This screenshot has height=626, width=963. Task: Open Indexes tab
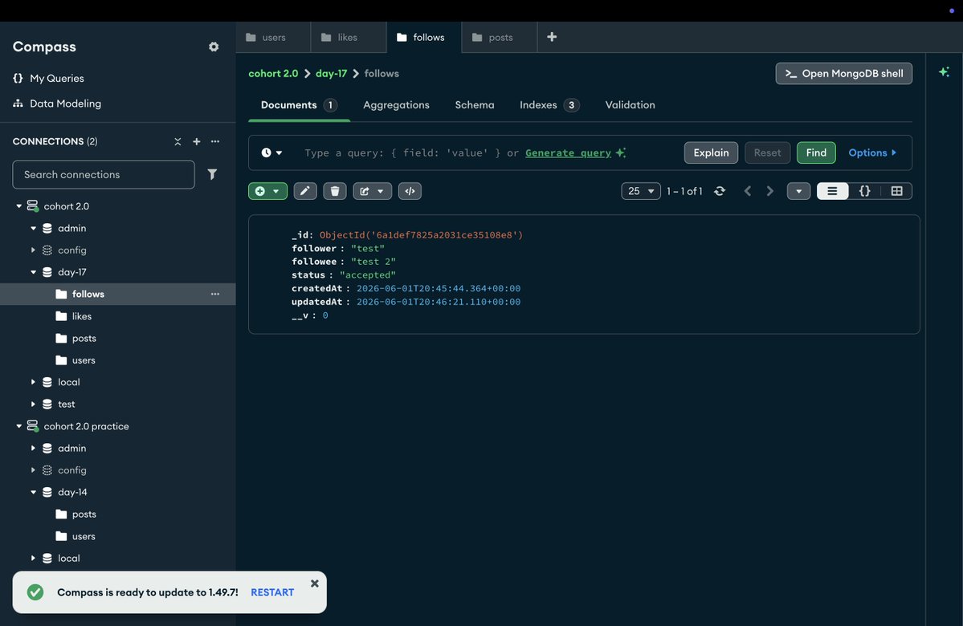click(549, 105)
